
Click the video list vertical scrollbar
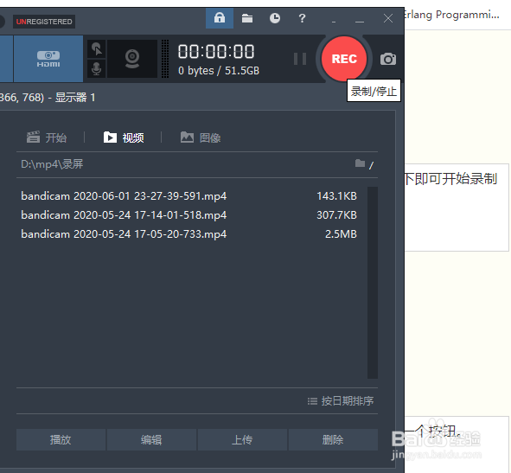coord(373,282)
